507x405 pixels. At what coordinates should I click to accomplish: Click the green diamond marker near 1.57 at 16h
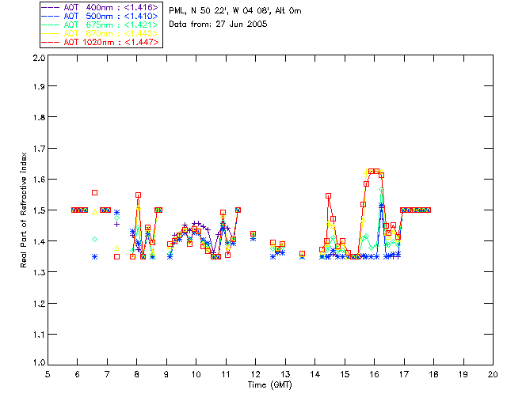(x=382, y=189)
